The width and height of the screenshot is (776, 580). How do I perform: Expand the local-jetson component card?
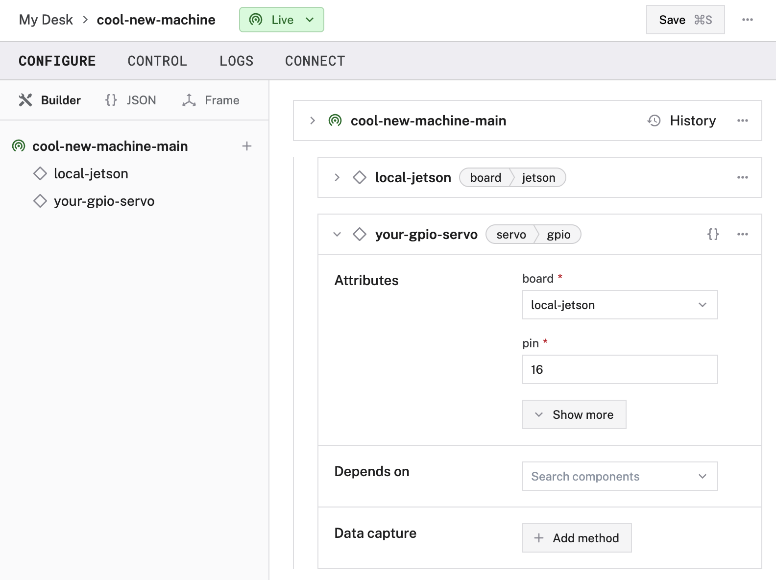coord(337,177)
